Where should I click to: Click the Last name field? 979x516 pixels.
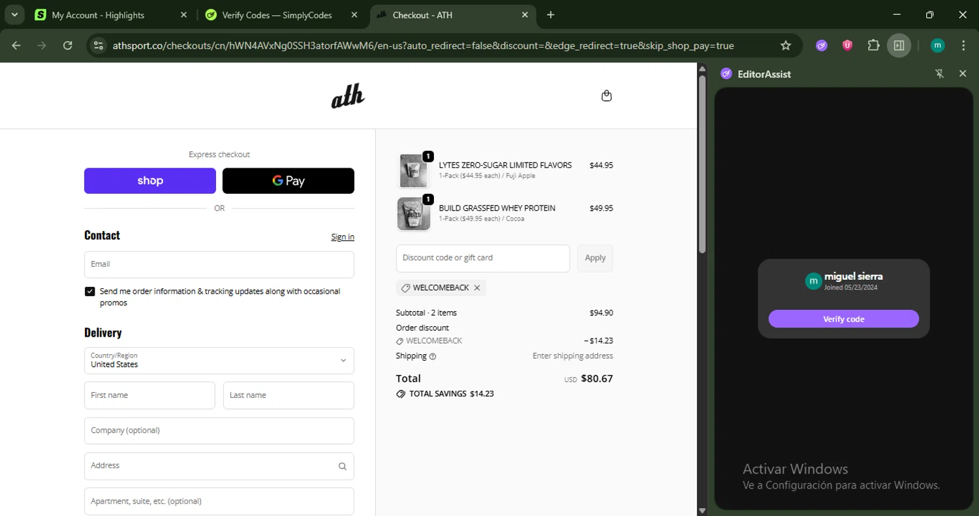288,395
